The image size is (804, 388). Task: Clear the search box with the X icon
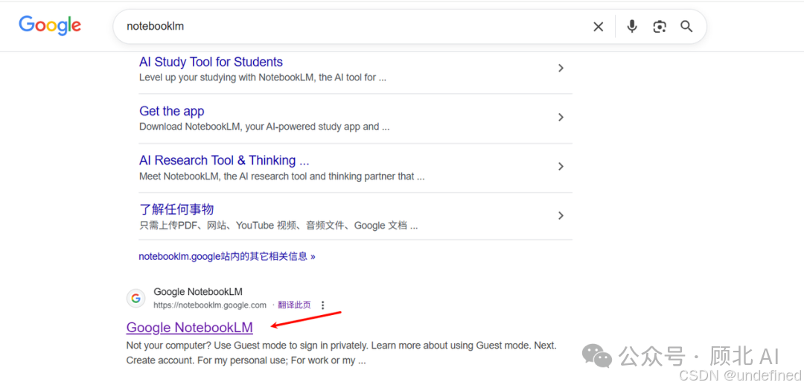[598, 27]
